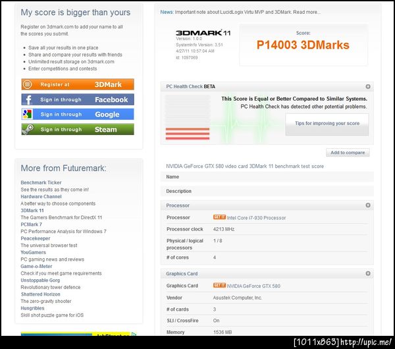
Task: Collapse the PC Health Check panel
Action: [x=368, y=87]
